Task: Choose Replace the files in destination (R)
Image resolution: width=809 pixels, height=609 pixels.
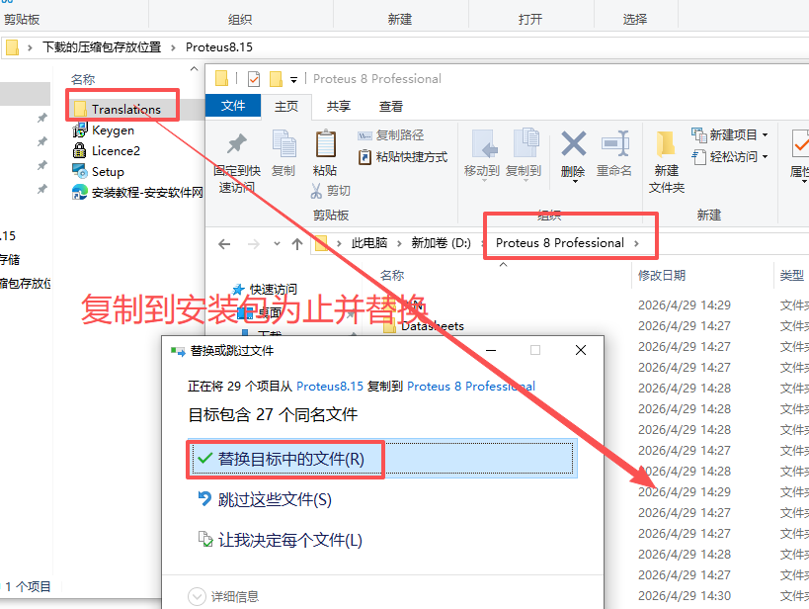Action: click(x=382, y=459)
